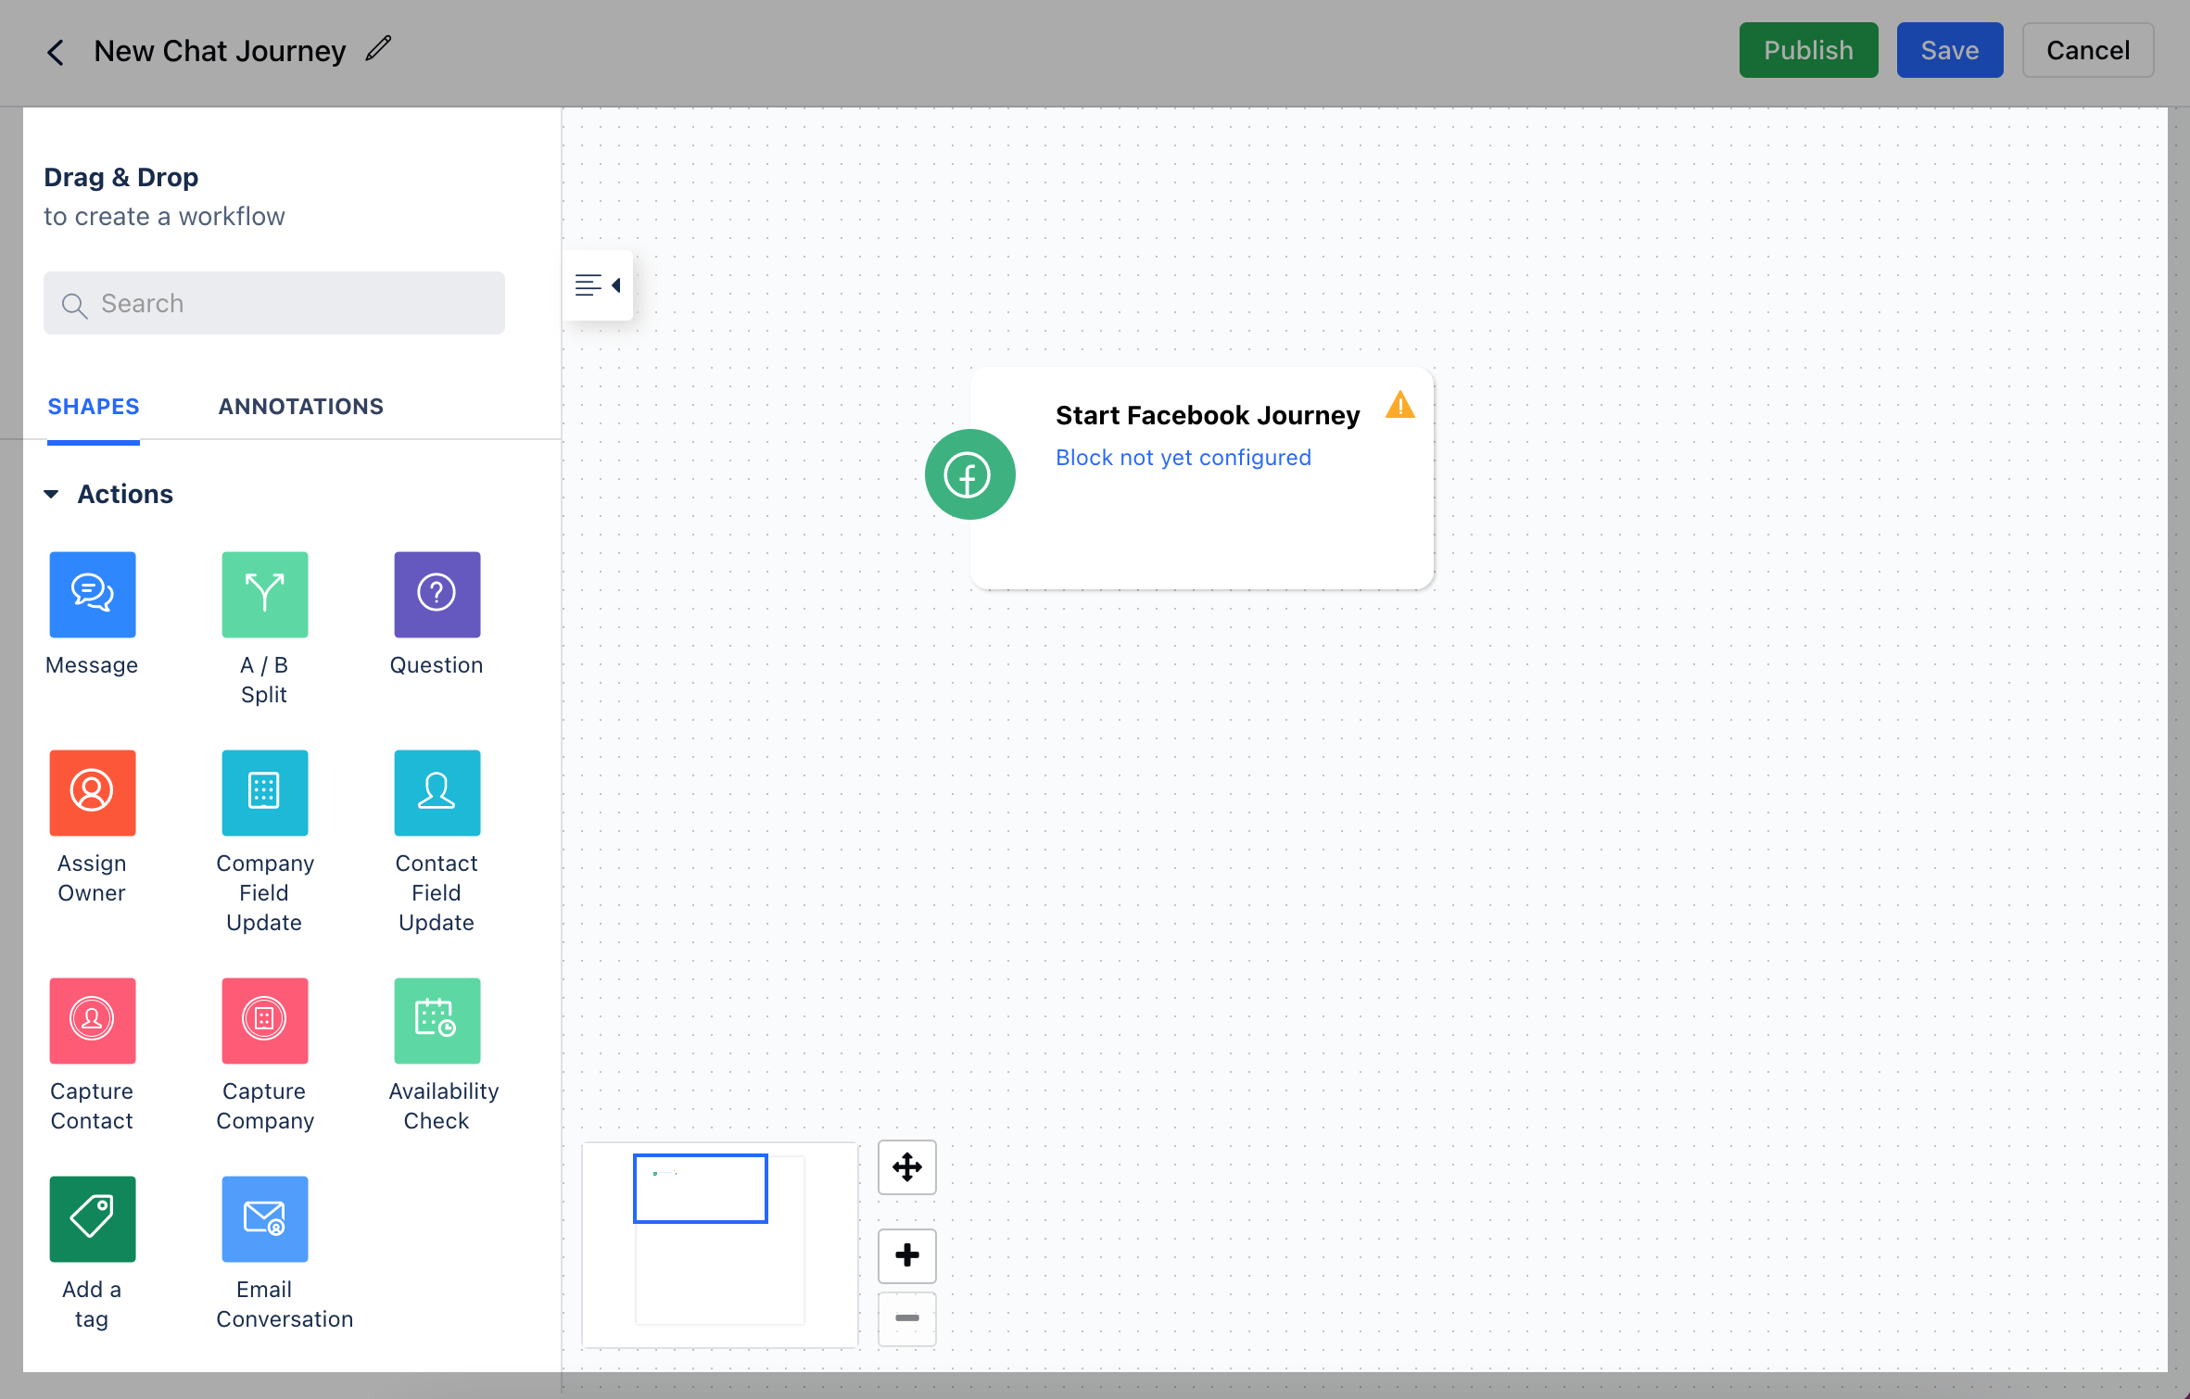Switch to the ANNOTATIONS tab
Screen dimensions: 2190x1399
(x=300, y=406)
